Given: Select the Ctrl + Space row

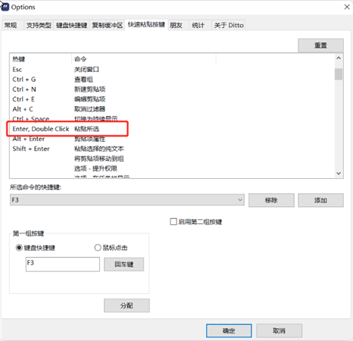Looking at the screenshot, I should pyautogui.click(x=172, y=119).
